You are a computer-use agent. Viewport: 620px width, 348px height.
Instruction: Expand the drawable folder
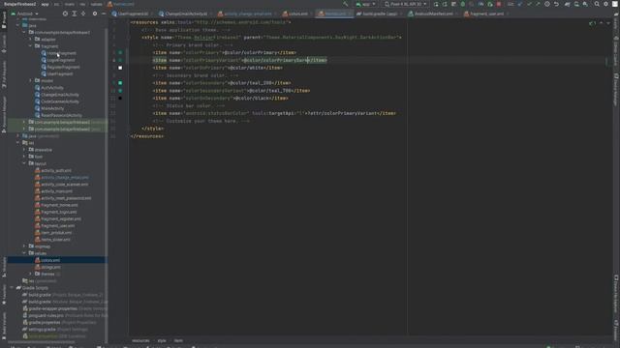(24, 150)
